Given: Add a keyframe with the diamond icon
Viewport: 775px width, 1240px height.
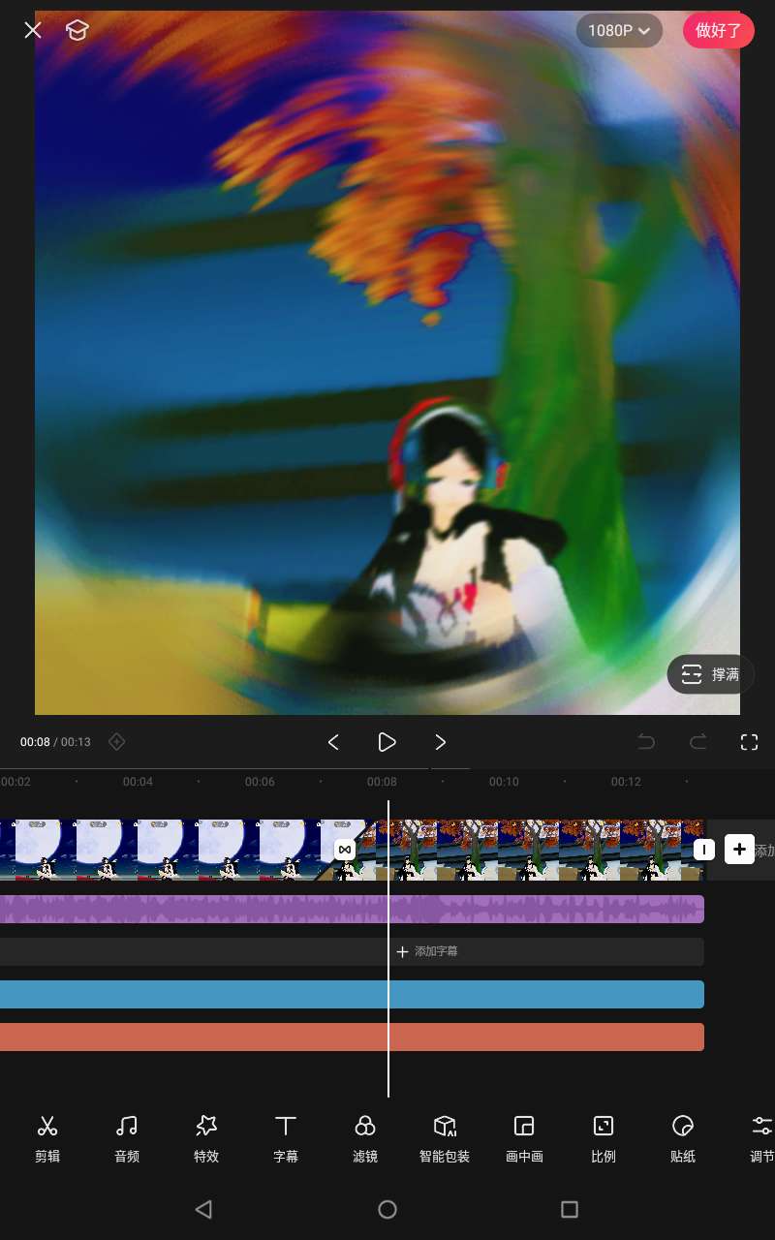Looking at the screenshot, I should 116,742.
